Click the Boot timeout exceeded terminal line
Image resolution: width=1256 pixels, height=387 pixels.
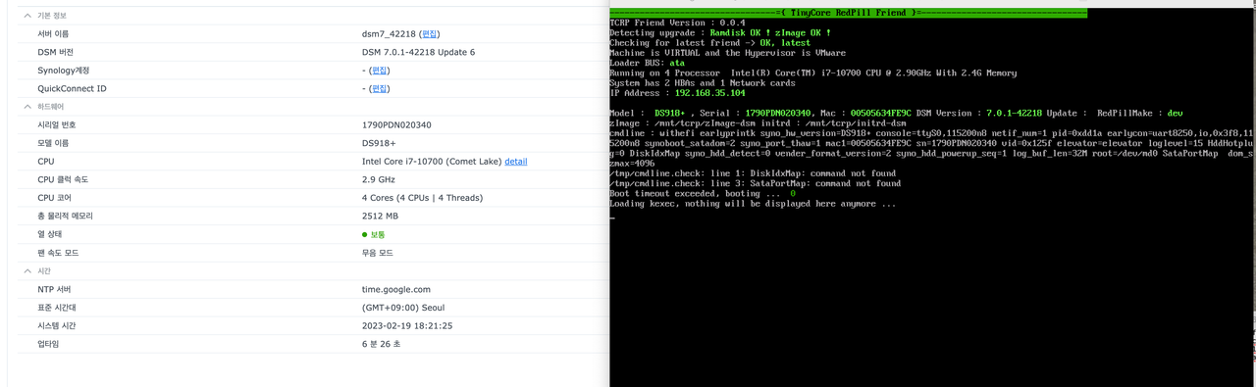703,193
